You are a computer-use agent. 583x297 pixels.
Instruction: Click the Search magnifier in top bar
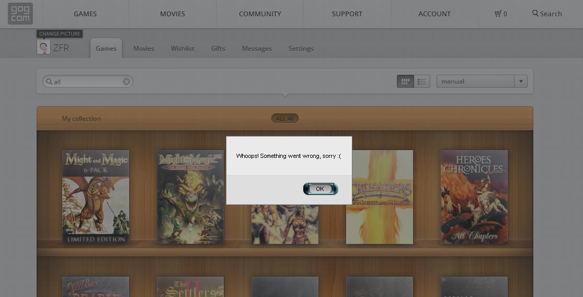click(535, 14)
